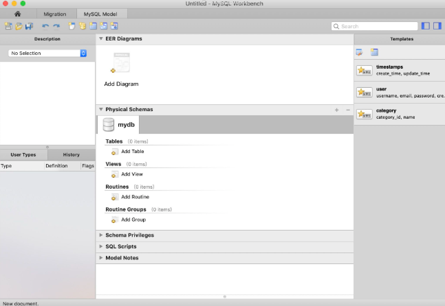Click Add Table
Screen dimensions: 445x306
[x=133, y=152]
